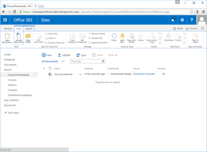Switch to the BROWSE ribbon tab
This screenshot has height=152, width=207.
coord(8,29)
